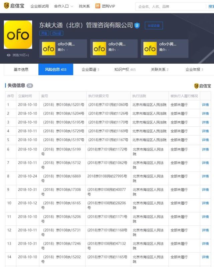Click company name 东峡大通（北京）管理咨询有限公司
Viewport: 214px width, 267px height.
[86, 25]
